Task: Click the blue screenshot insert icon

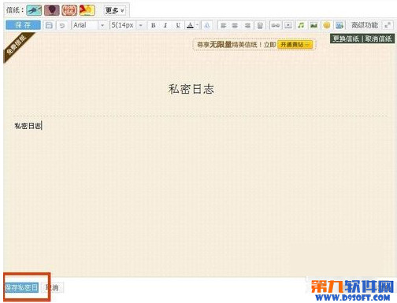Action: (339, 25)
